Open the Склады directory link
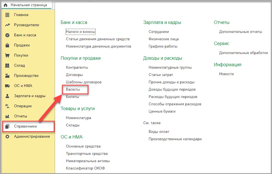Viewport: 272px width, 174px height. [73, 125]
